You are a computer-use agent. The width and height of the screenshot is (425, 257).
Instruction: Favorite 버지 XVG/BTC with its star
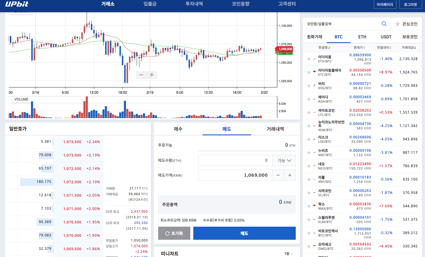pos(309,86)
